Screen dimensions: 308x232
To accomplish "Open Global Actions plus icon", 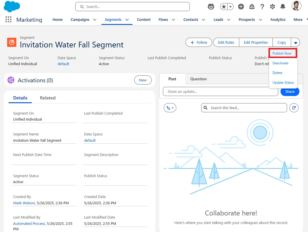I will tap(241, 7).
